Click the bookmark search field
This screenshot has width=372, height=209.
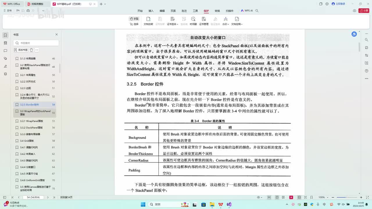coord(36,43)
